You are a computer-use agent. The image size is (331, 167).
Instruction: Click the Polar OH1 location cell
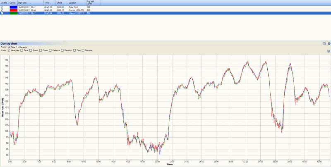click(73, 7)
